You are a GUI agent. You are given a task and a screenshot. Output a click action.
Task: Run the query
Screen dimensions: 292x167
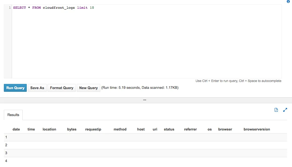click(15, 88)
